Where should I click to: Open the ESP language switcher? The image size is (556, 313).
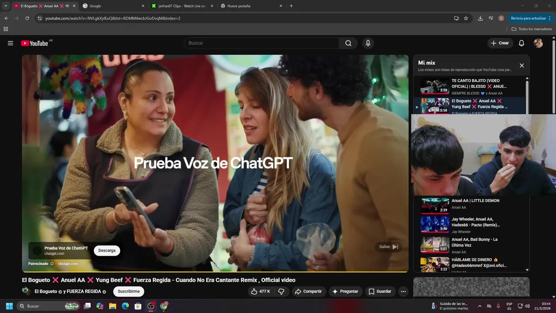[509, 306]
